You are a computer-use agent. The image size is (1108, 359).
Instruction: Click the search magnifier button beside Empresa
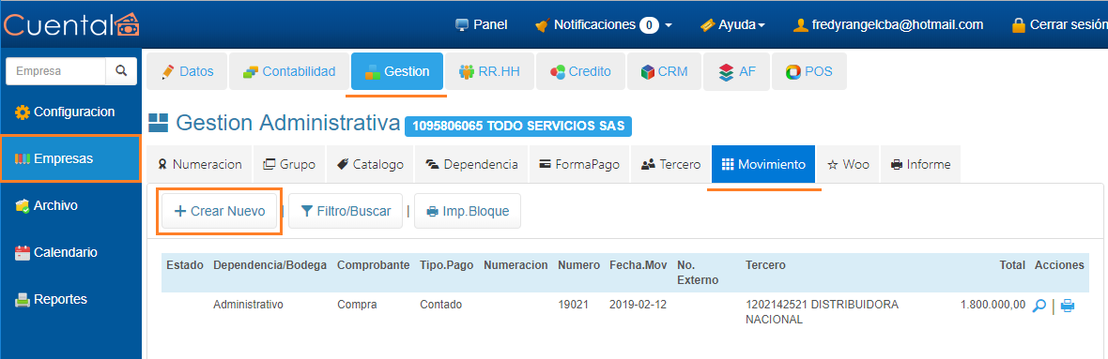click(x=121, y=71)
